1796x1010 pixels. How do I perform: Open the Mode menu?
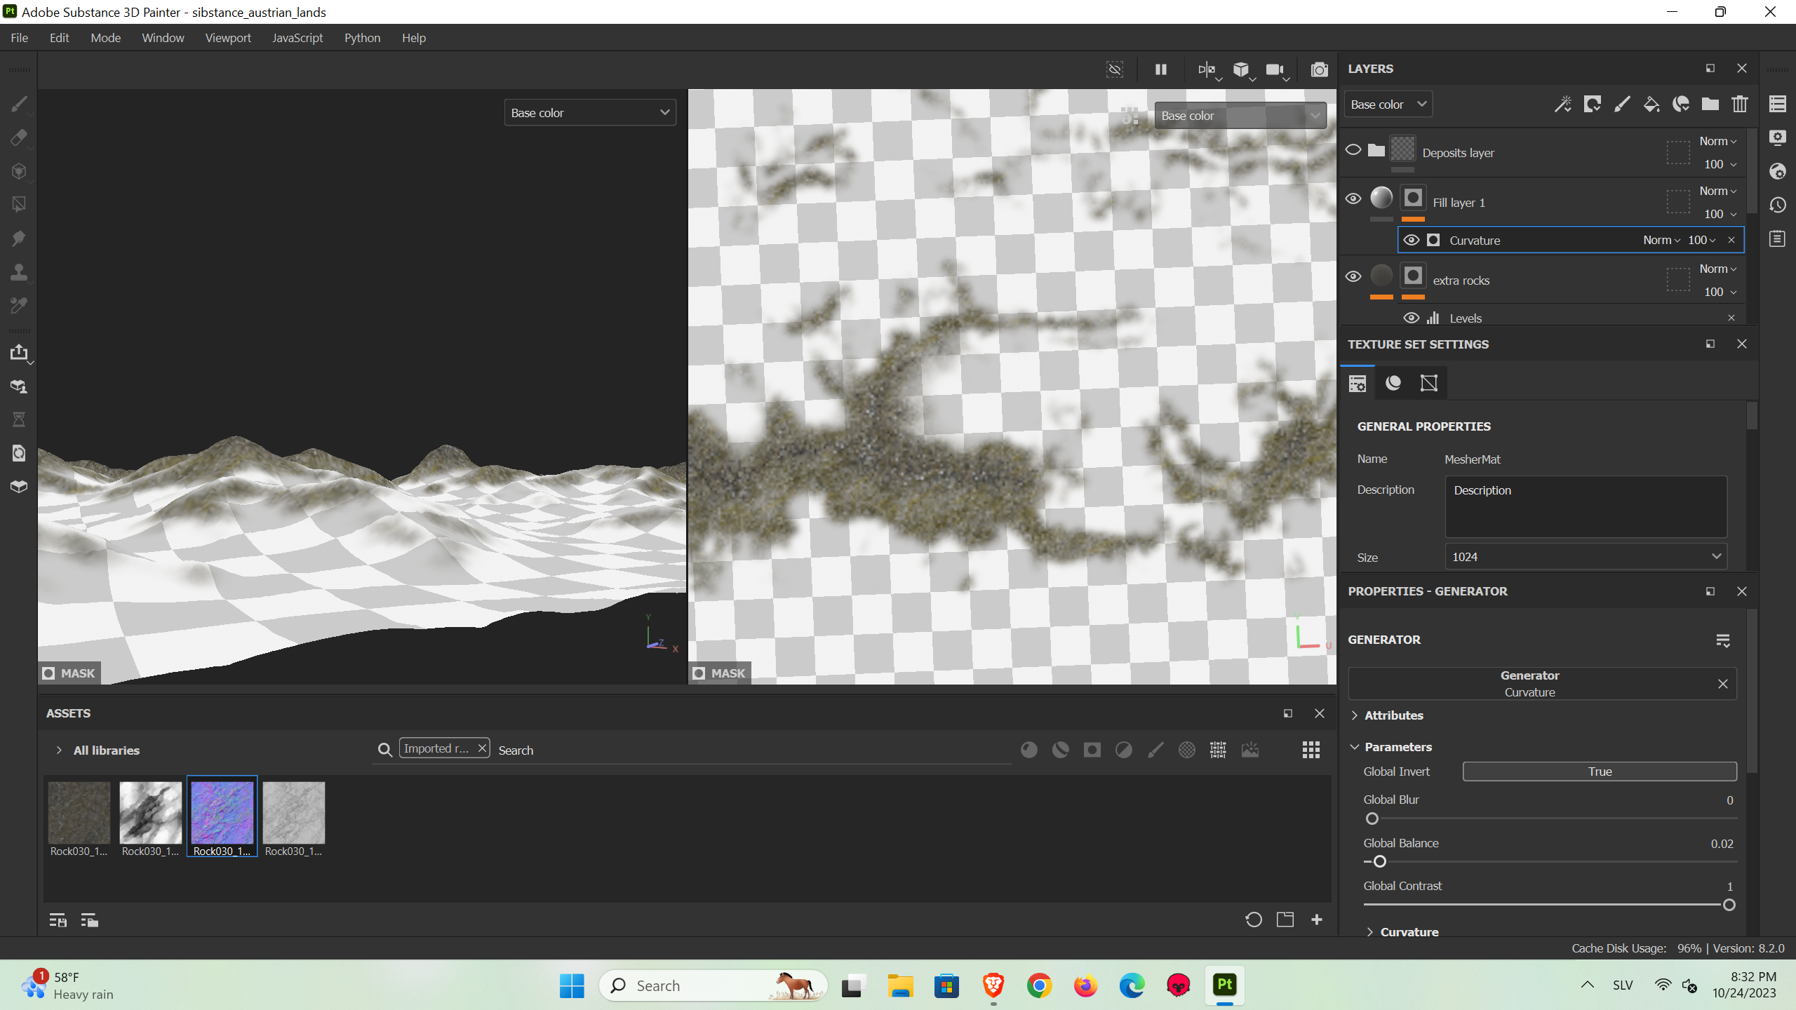pos(105,38)
